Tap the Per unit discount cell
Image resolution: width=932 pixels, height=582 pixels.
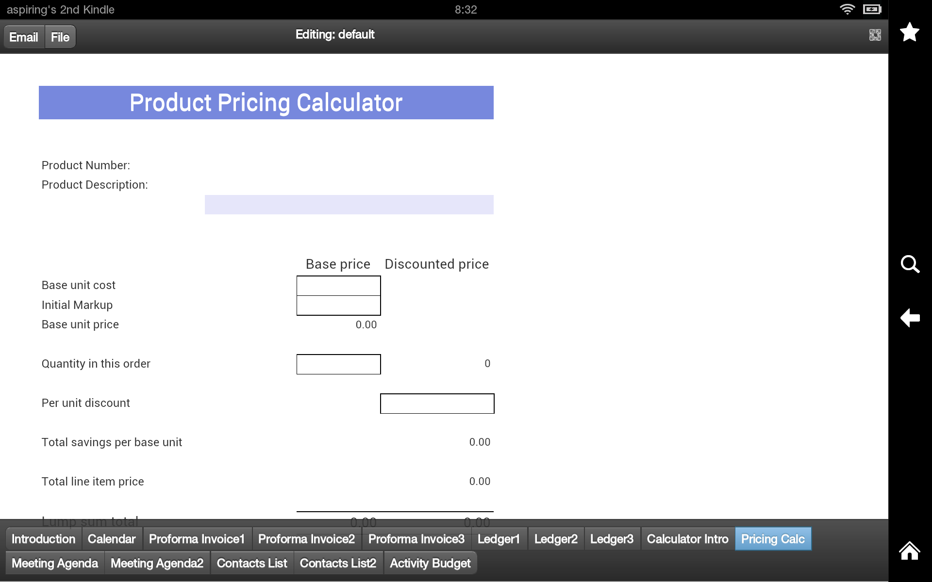coord(437,404)
